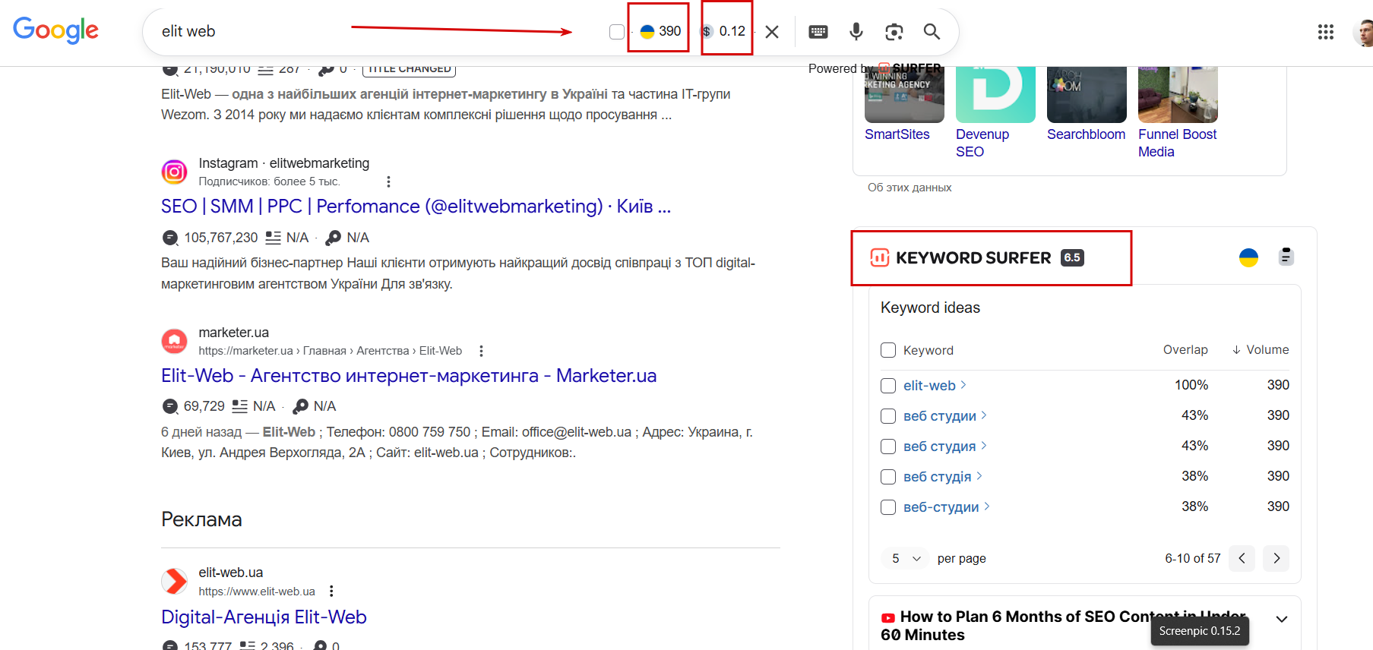Screen dimensions: 1373x650
Task: Open the веб-студии keyword idea
Action: point(946,507)
